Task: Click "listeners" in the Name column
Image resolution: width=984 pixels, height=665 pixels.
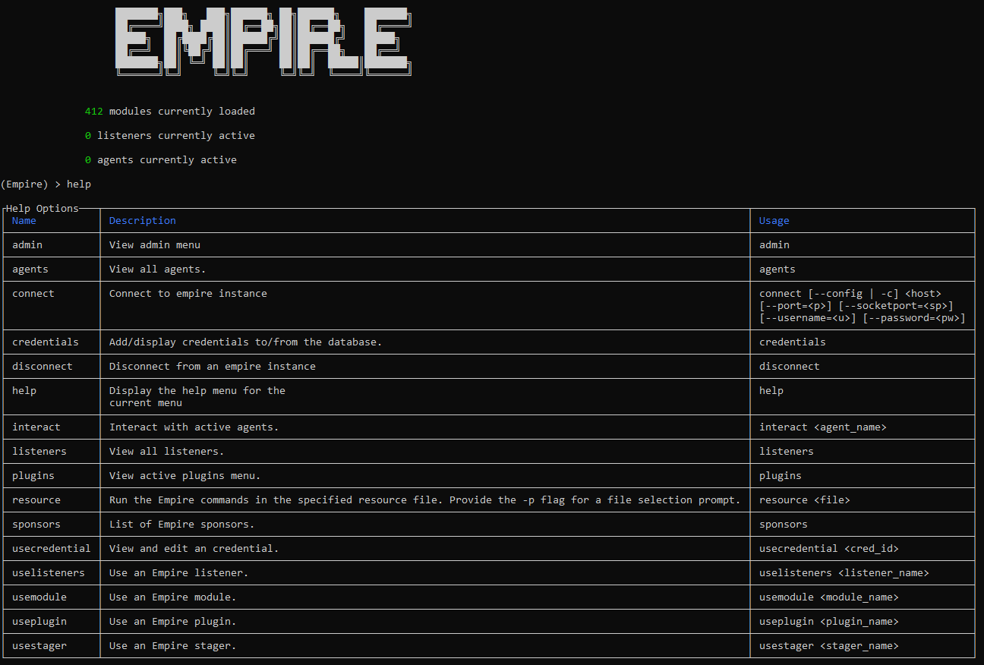Action: pos(39,452)
